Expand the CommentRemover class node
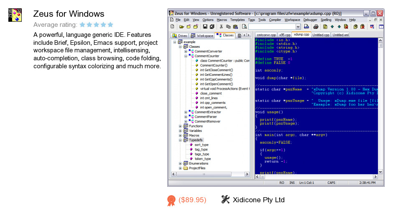This screenshot has width=393, height=219. [186, 121]
